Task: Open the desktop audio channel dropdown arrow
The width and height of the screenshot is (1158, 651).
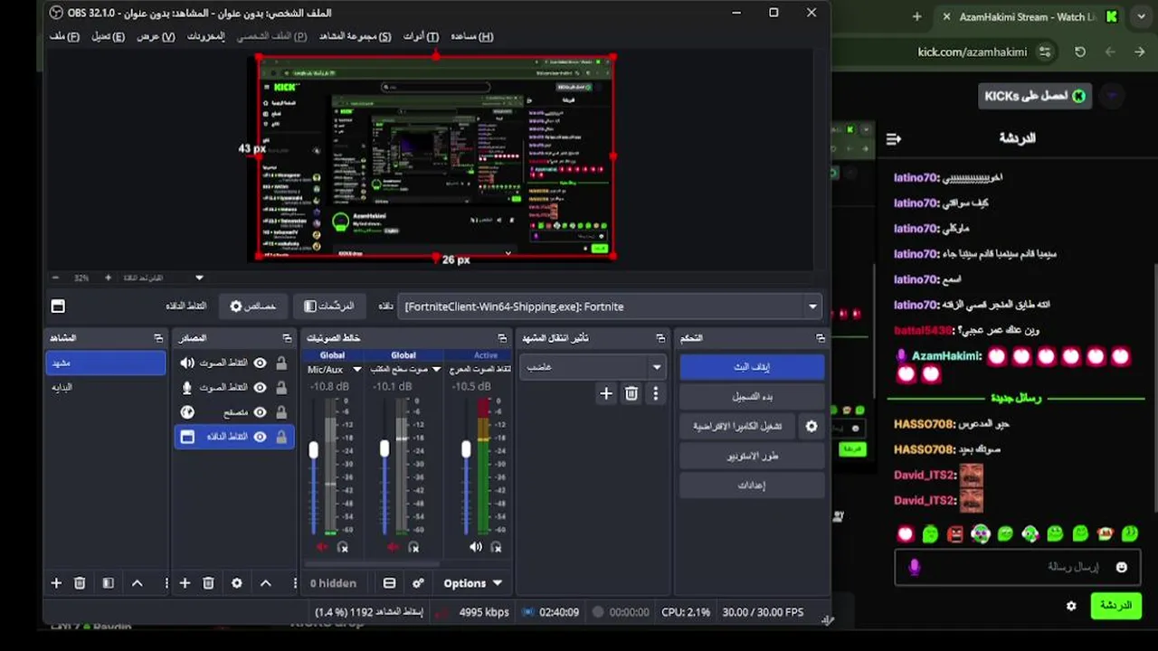Action: pyautogui.click(x=436, y=369)
